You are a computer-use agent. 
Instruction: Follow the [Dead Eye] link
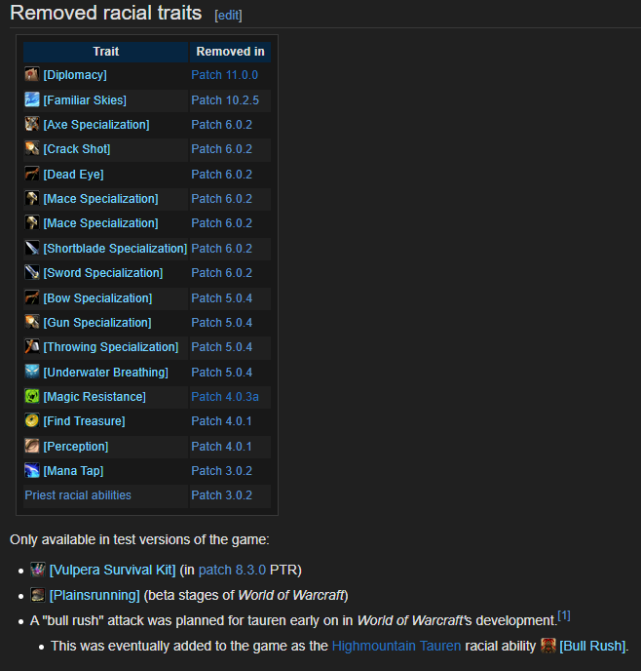coord(73,175)
